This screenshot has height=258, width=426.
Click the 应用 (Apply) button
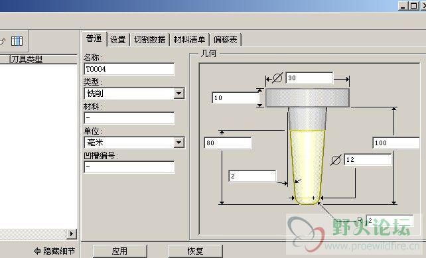tap(120, 251)
